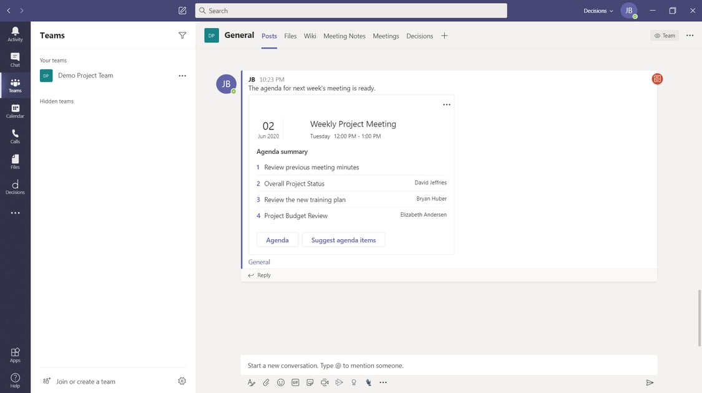Screen dimensions: 702x393
Task: Switch to the Files tab
Action: [290, 36]
